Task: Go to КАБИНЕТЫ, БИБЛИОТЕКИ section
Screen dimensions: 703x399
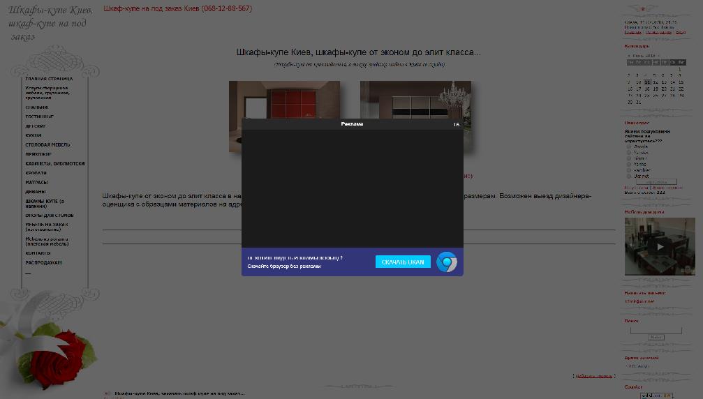Action: [54, 163]
